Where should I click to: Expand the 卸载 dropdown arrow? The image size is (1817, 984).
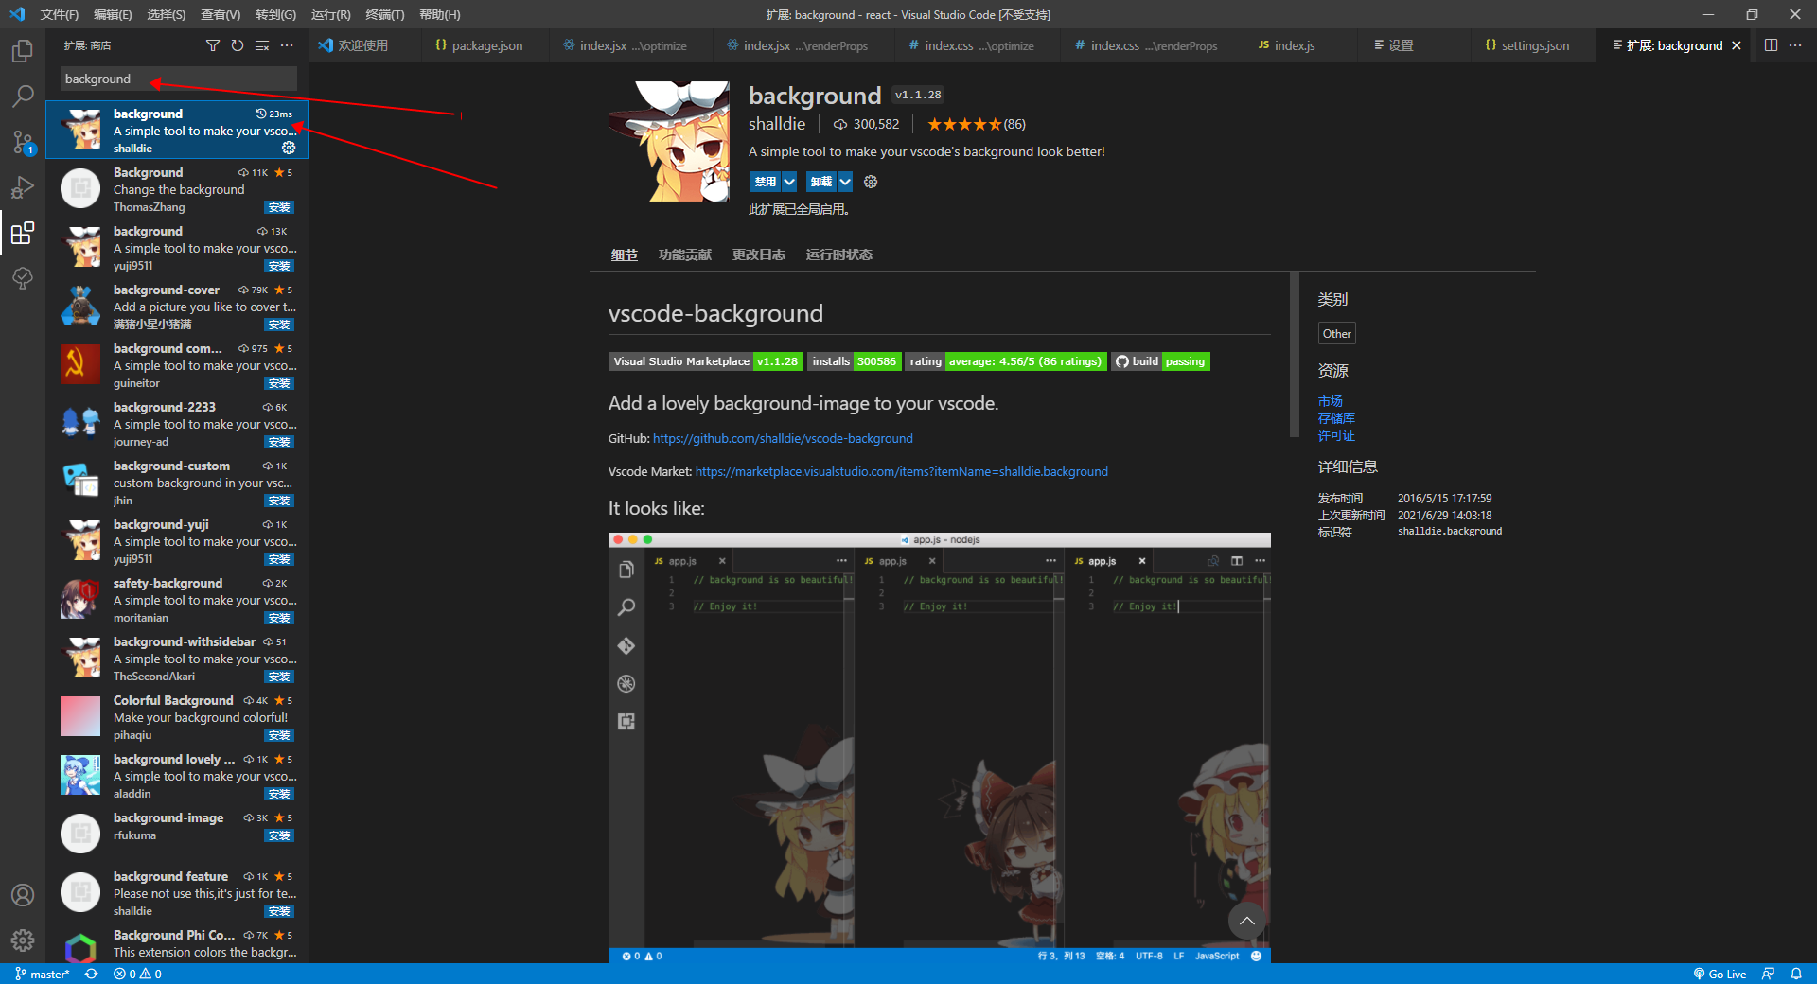845,182
